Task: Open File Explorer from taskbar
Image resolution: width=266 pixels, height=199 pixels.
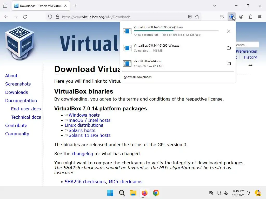Action: (133, 193)
